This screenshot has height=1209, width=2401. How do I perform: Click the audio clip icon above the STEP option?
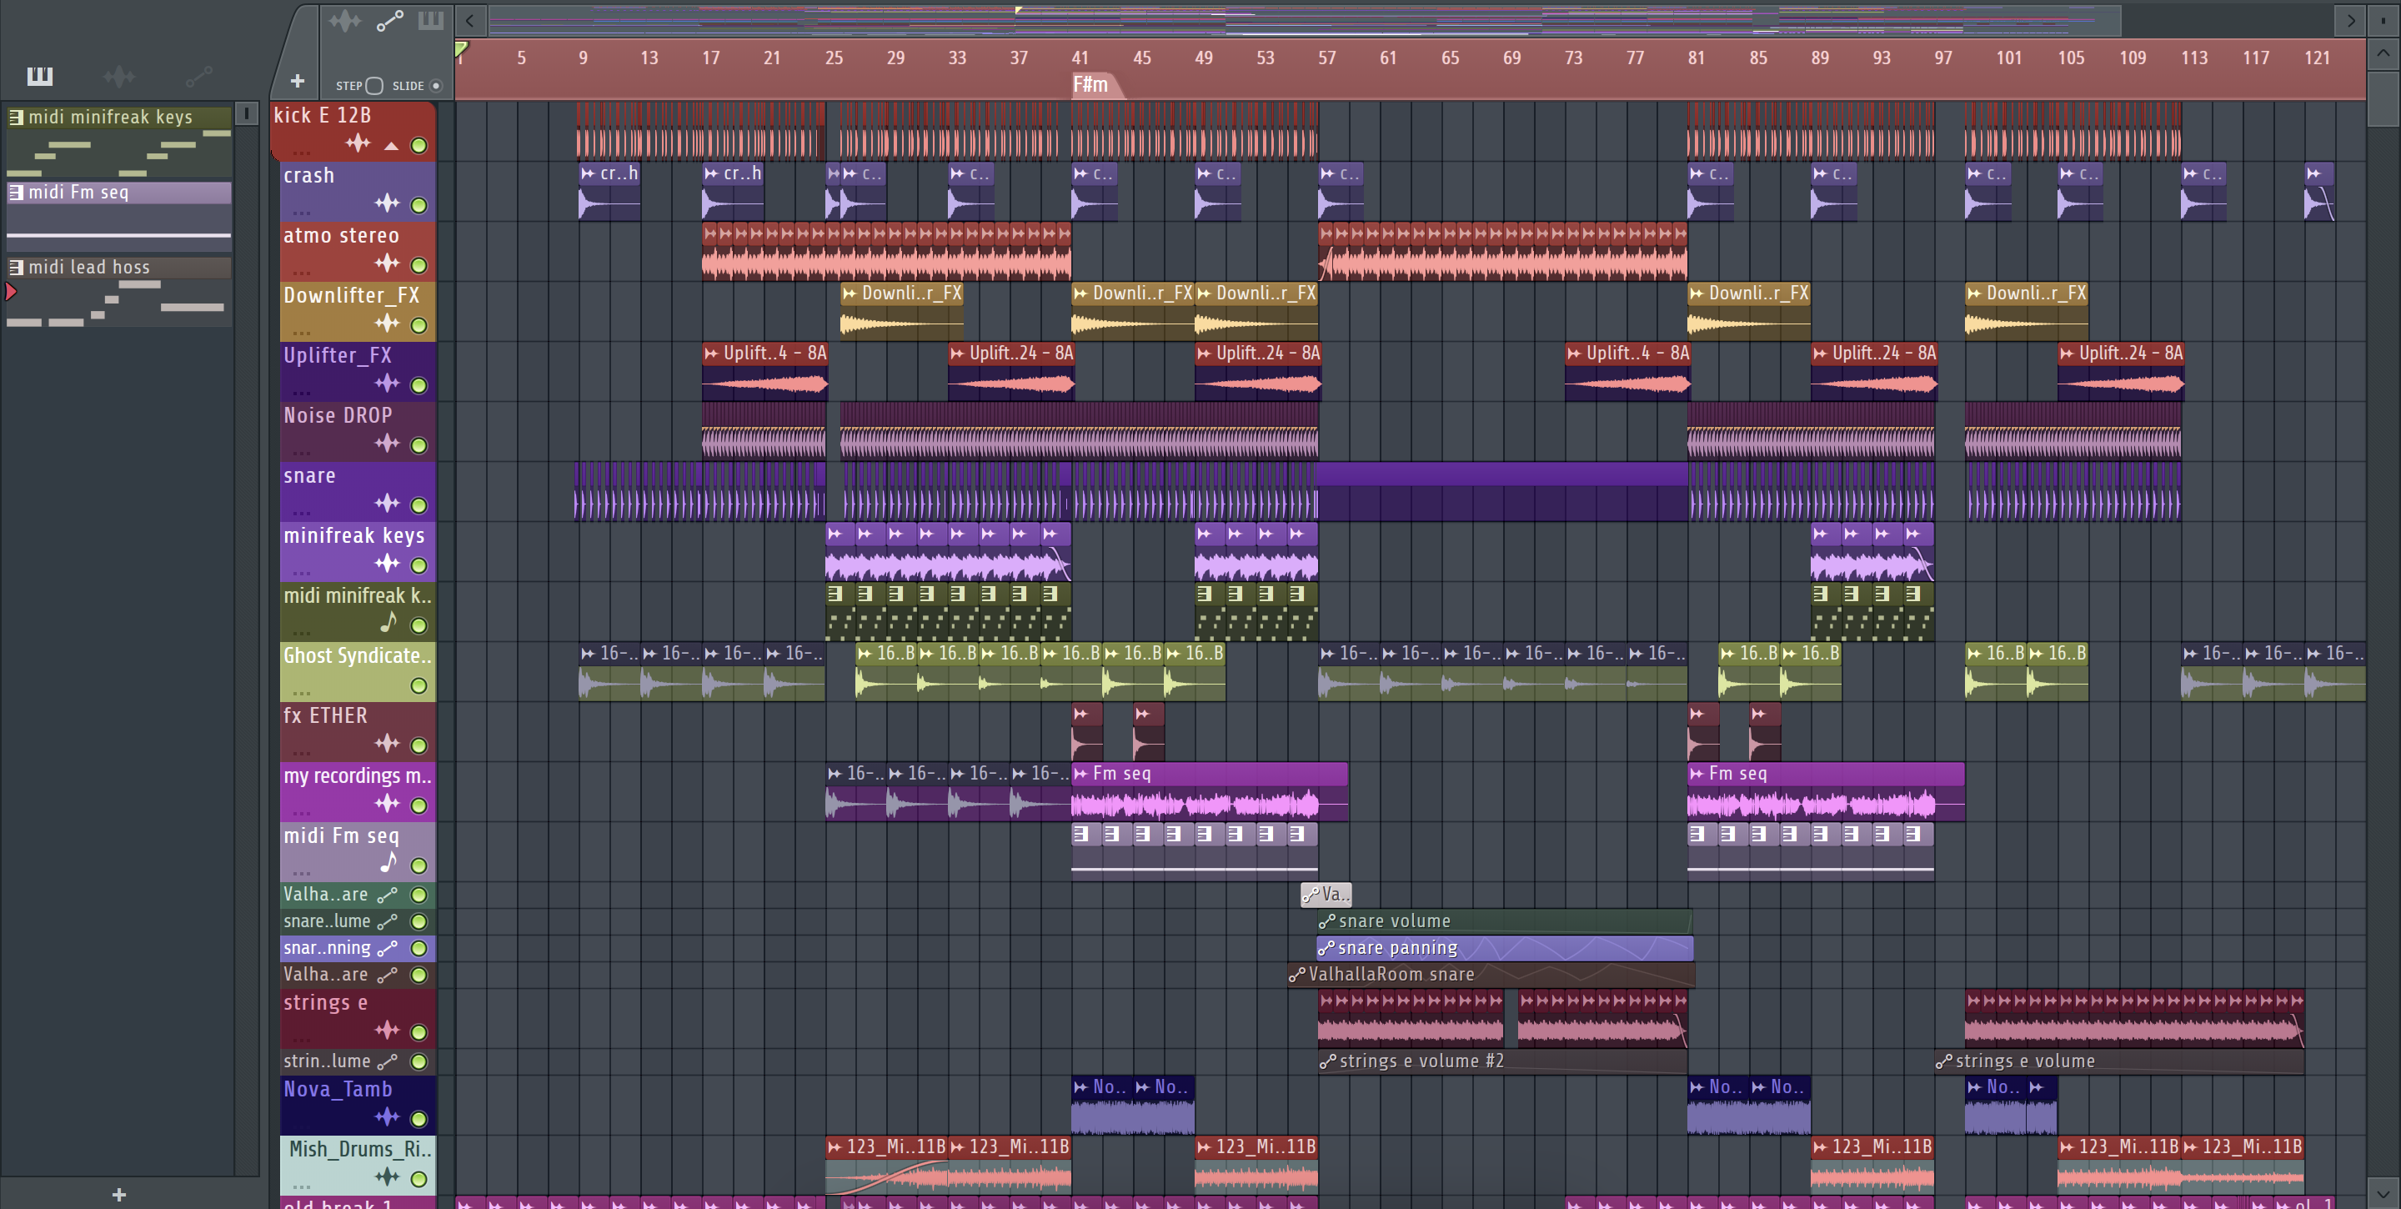click(x=345, y=19)
